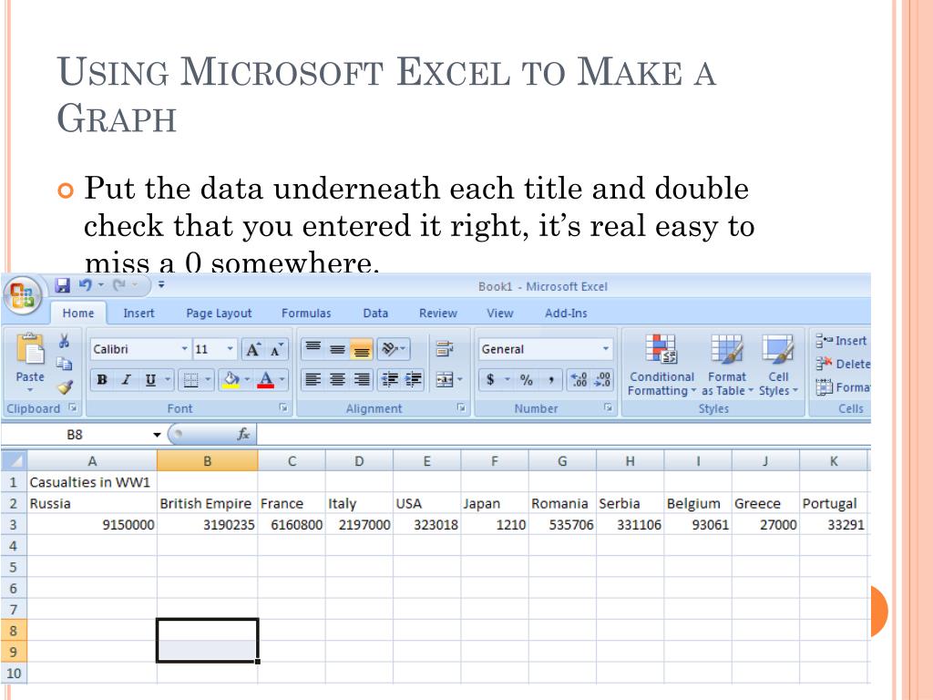
Task: Select cell with 'British Empire'
Action: point(207,503)
